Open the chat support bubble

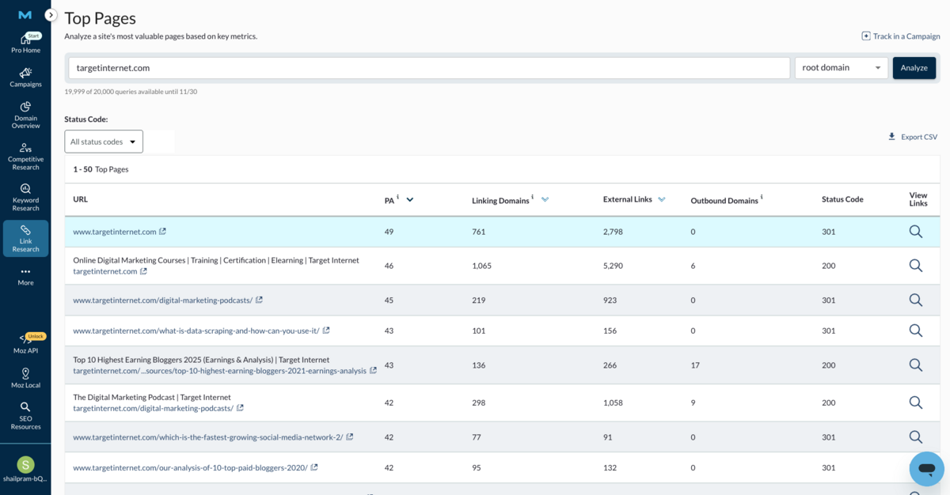coord(926,469)
